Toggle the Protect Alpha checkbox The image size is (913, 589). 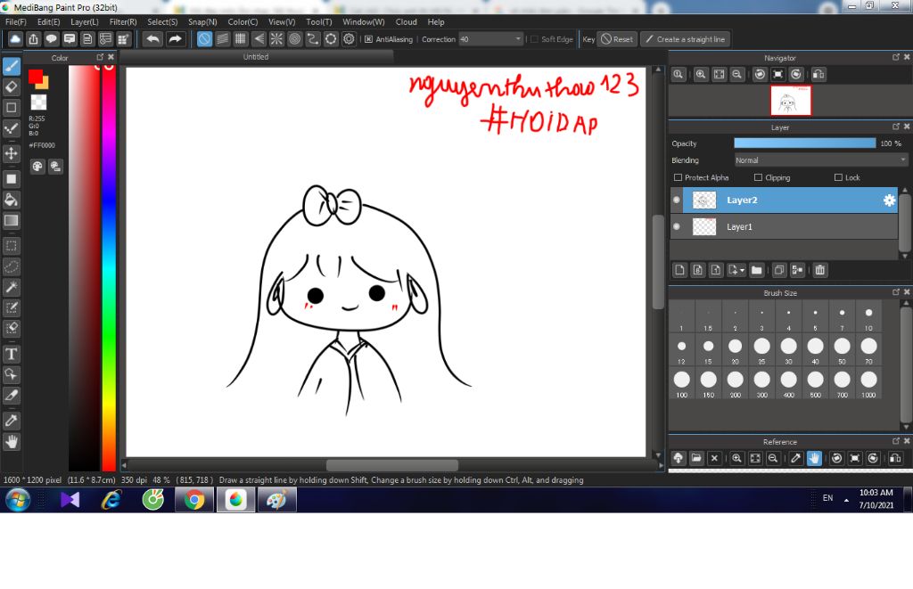[678, 177]
